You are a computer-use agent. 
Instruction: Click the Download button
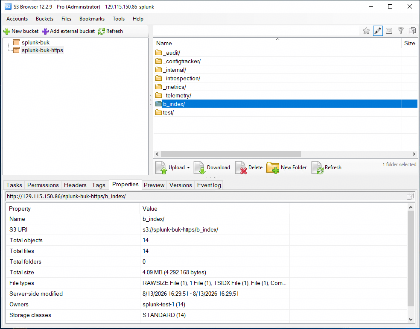click(212, 167)
